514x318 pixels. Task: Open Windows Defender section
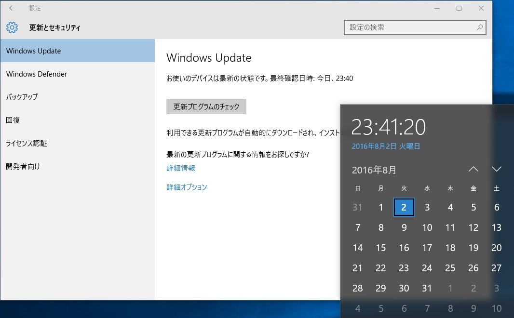tap(77, 74)
